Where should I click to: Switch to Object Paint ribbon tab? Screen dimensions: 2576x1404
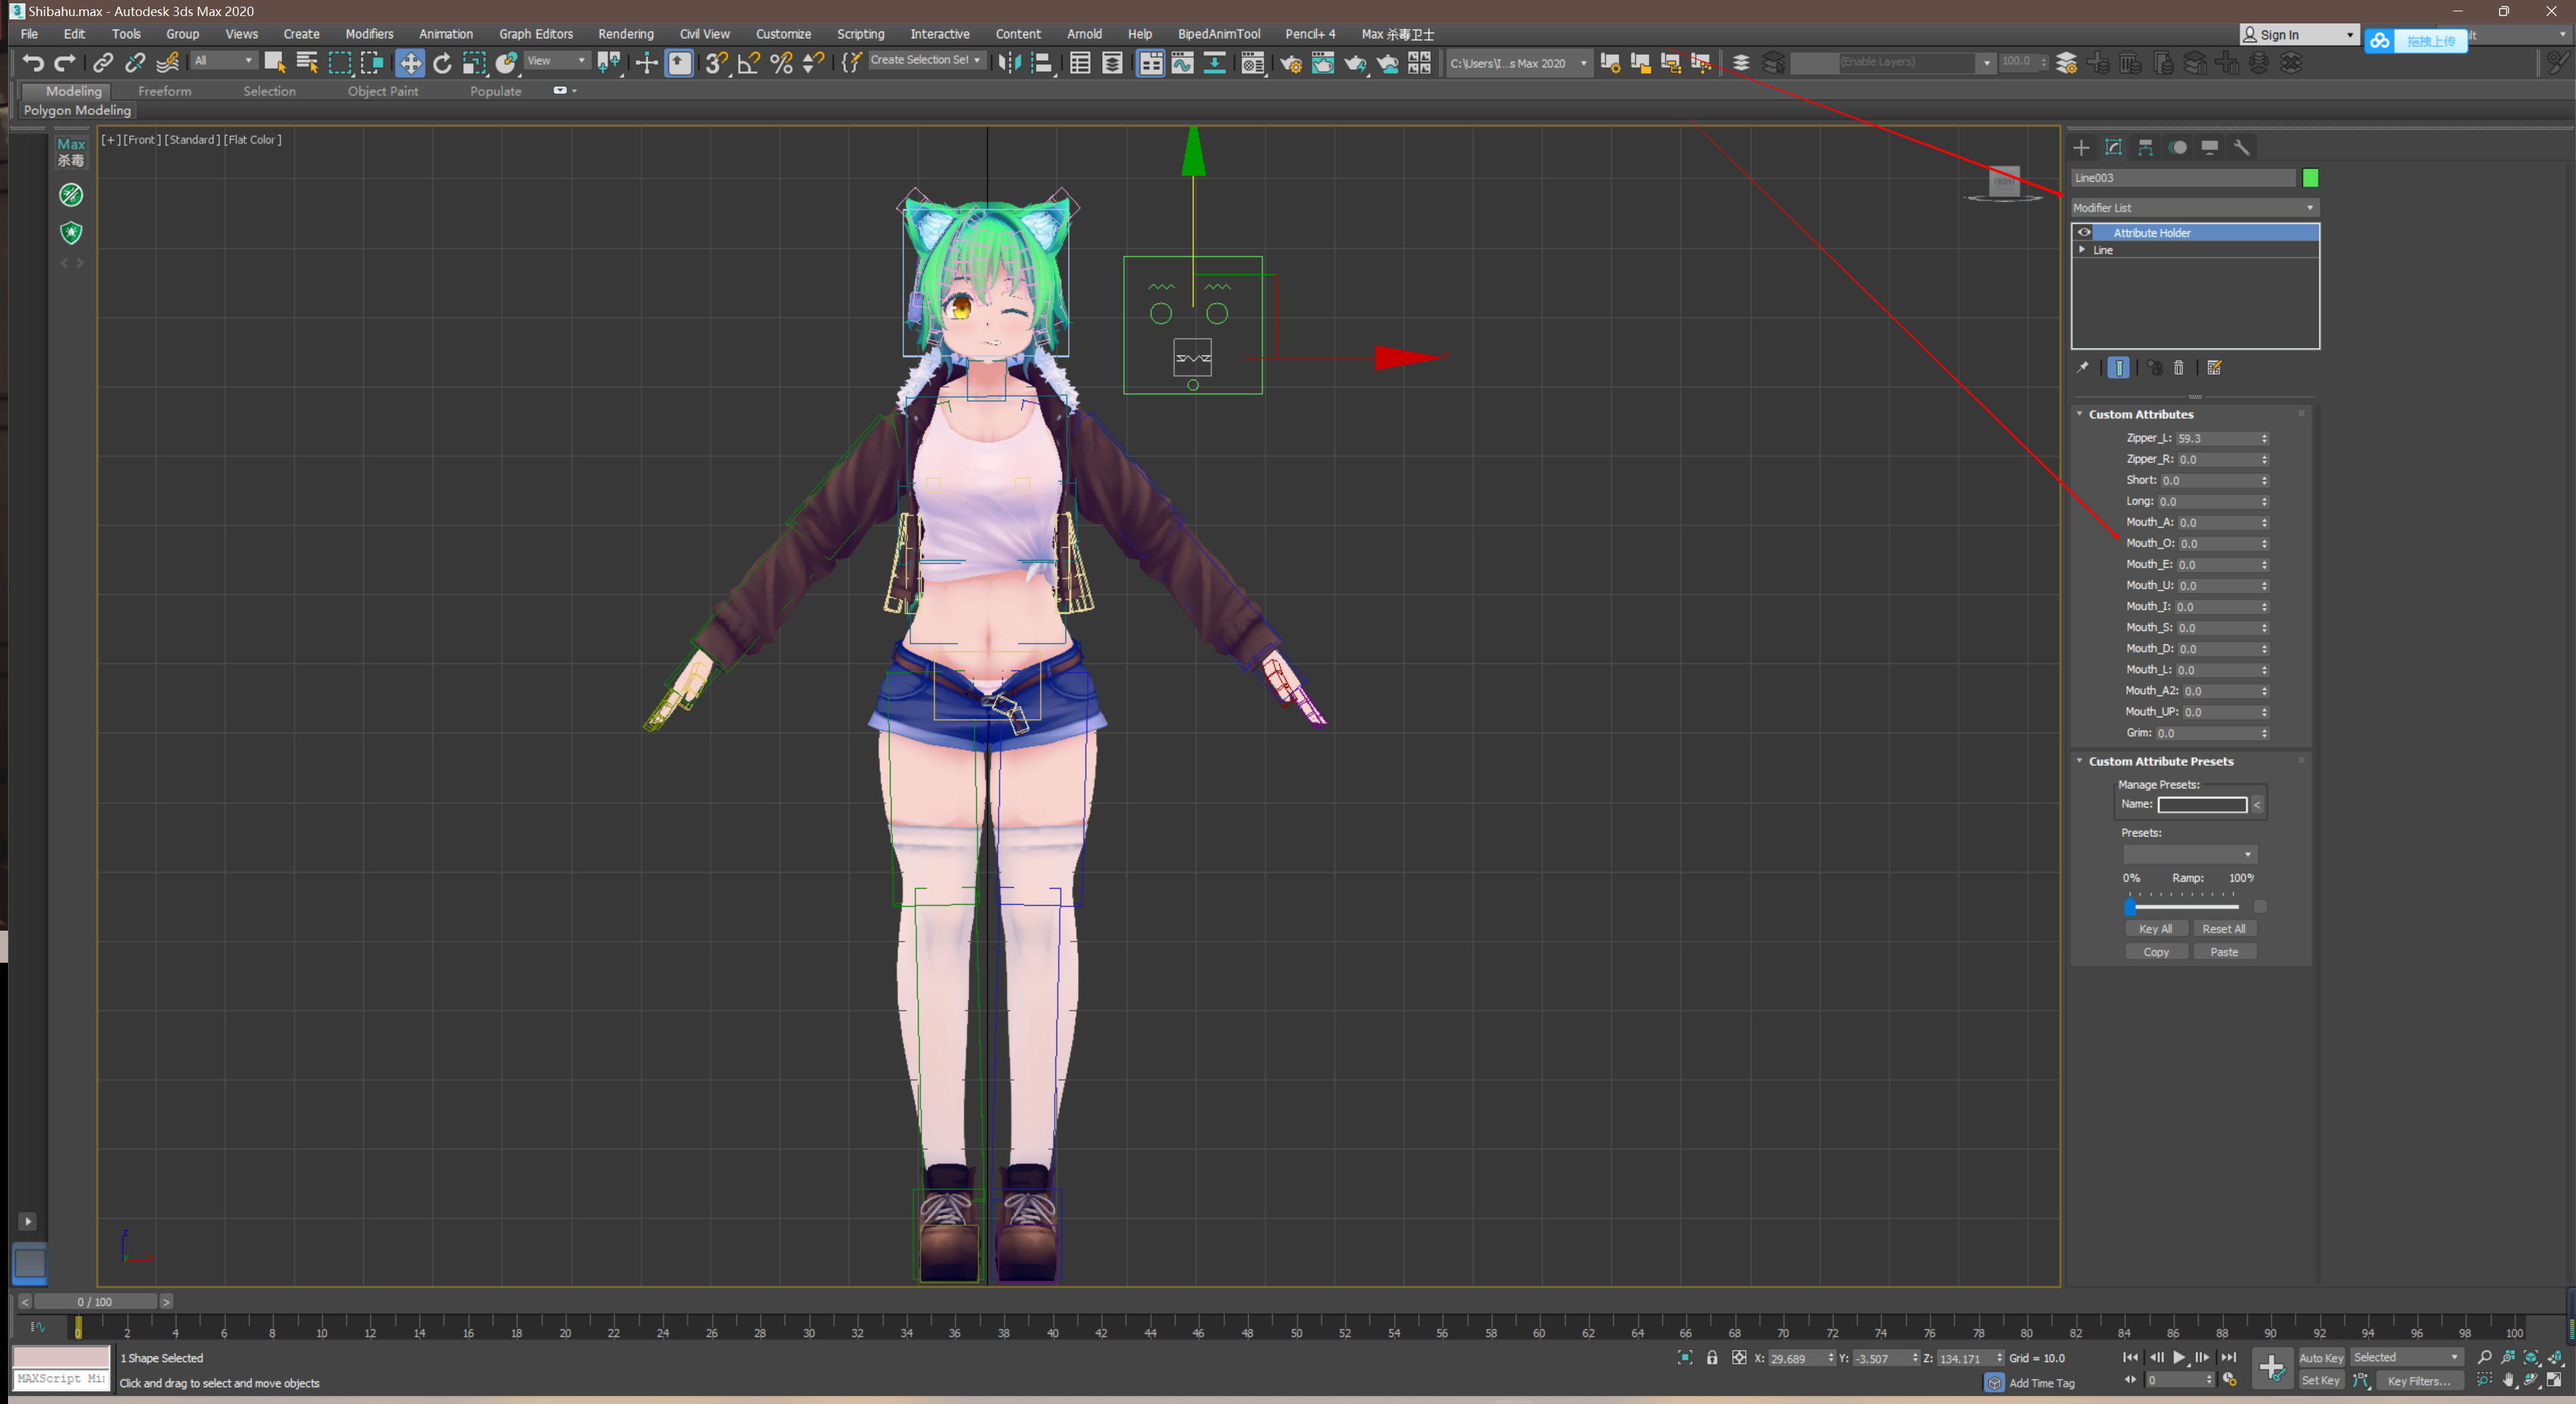tap(383, 91)
